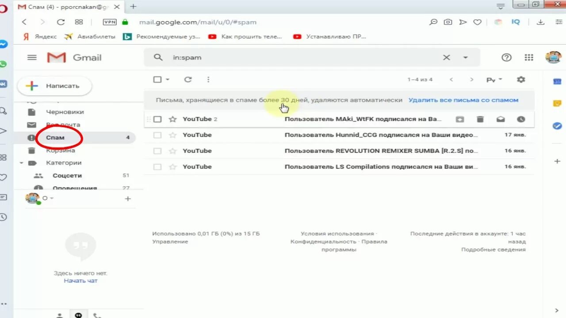This screenshot has height=318, width=566.
Task: Open Подробные сведения link
Action: [x=493, y=250]
